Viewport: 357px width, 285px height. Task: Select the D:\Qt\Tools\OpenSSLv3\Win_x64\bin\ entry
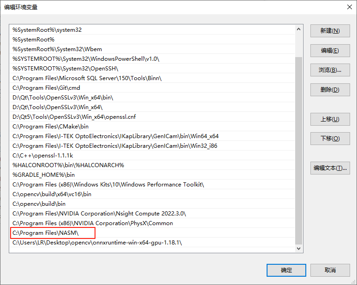pos(152,98)
